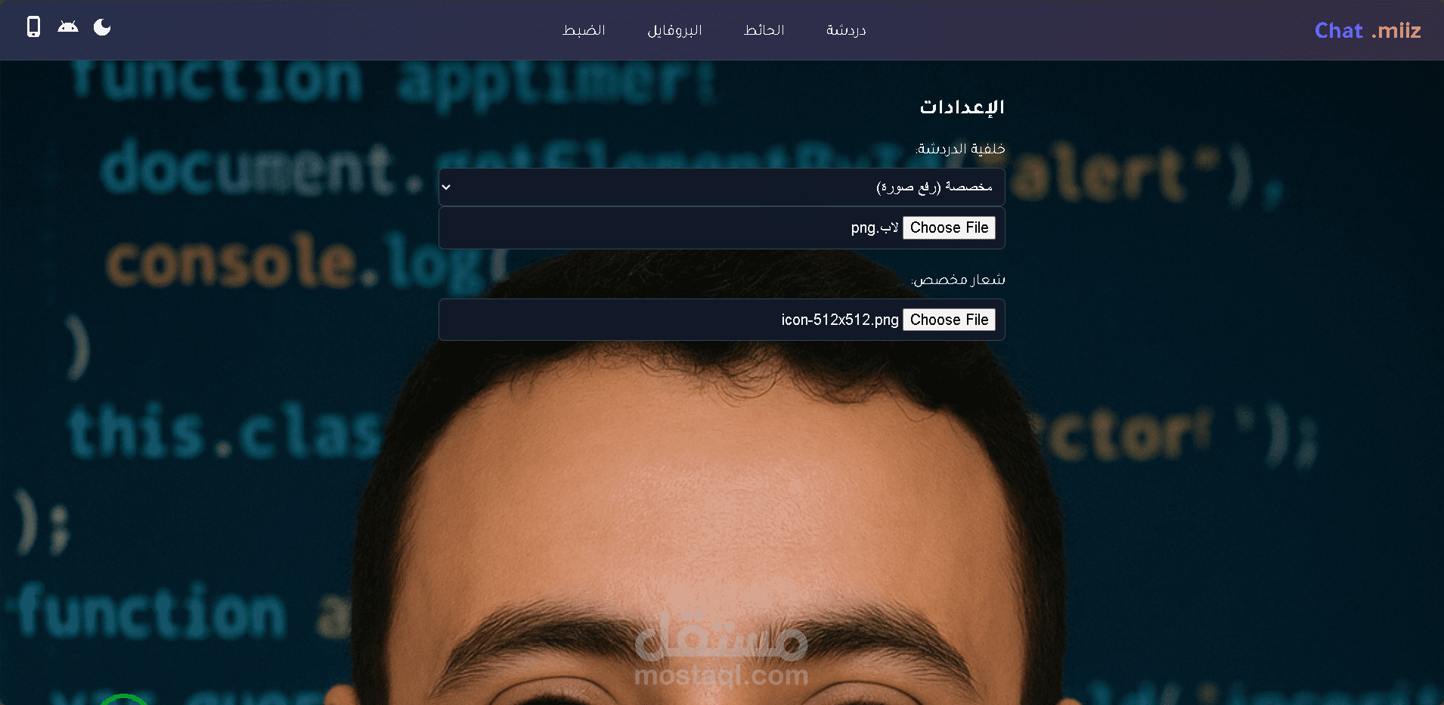Open the الحائط wall page
Screen dimensions: 1444x705
tap(764, 30)
